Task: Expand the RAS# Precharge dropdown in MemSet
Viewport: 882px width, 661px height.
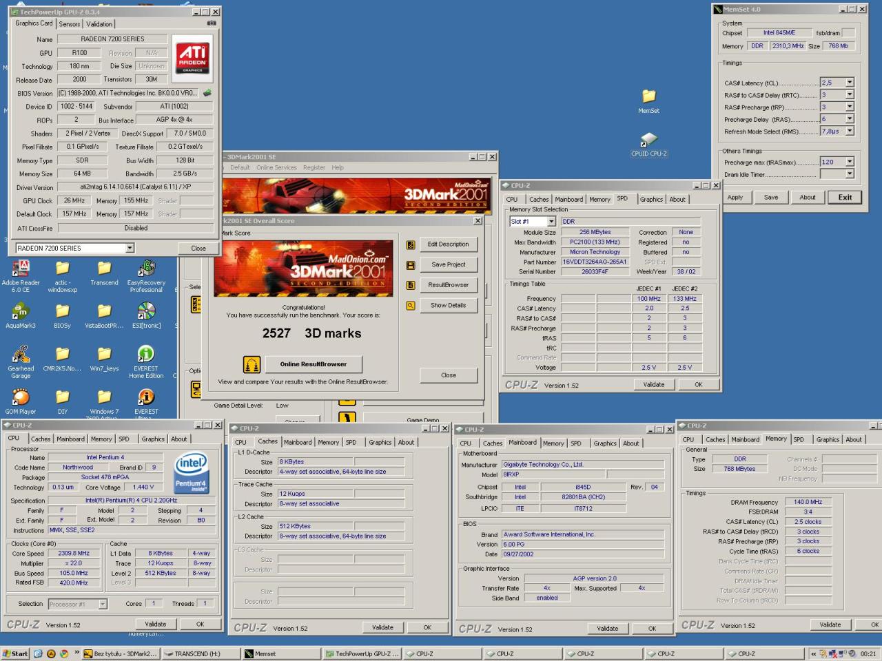Action: 850,107
